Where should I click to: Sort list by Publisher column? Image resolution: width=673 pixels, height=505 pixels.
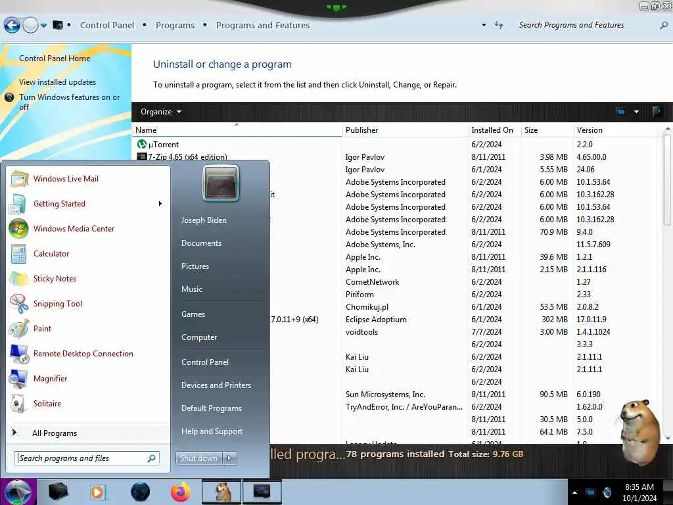[x=405, y=130]
